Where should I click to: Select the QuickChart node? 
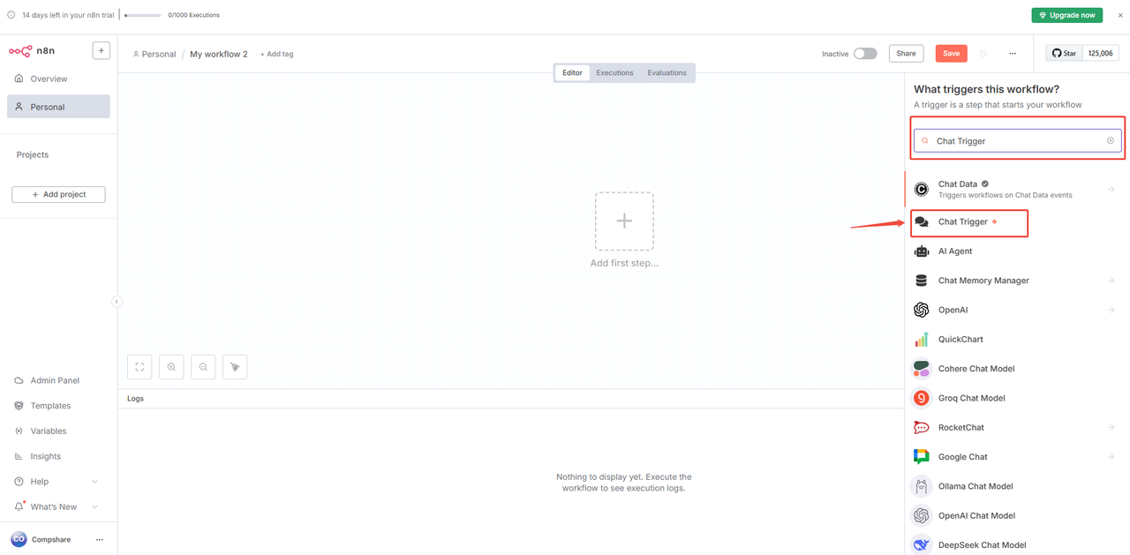(1017, 340)
